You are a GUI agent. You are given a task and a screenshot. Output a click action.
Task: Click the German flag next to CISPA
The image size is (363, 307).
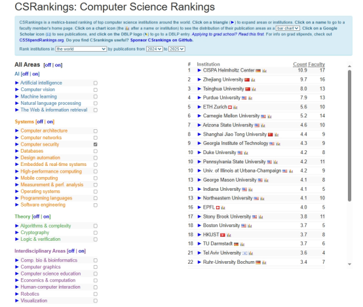258,71
